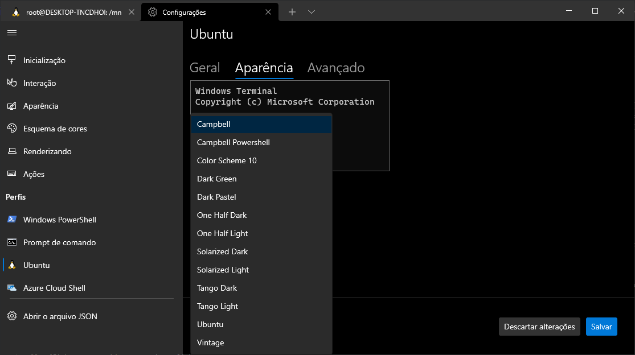Select One Half Light scheme

pyautogui.click(x=261, y=233)
